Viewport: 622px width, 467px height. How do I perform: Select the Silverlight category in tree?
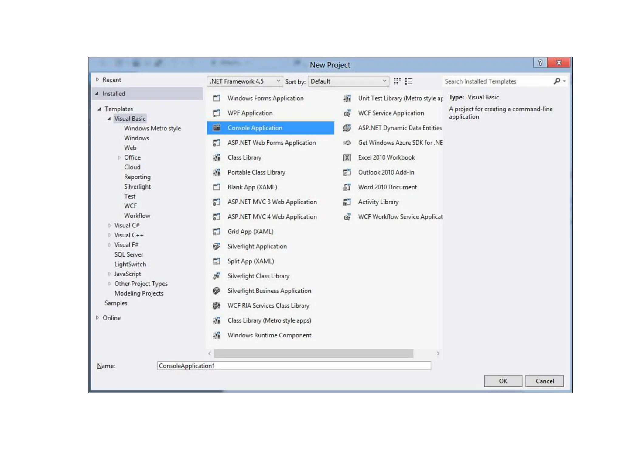point(137,187)
